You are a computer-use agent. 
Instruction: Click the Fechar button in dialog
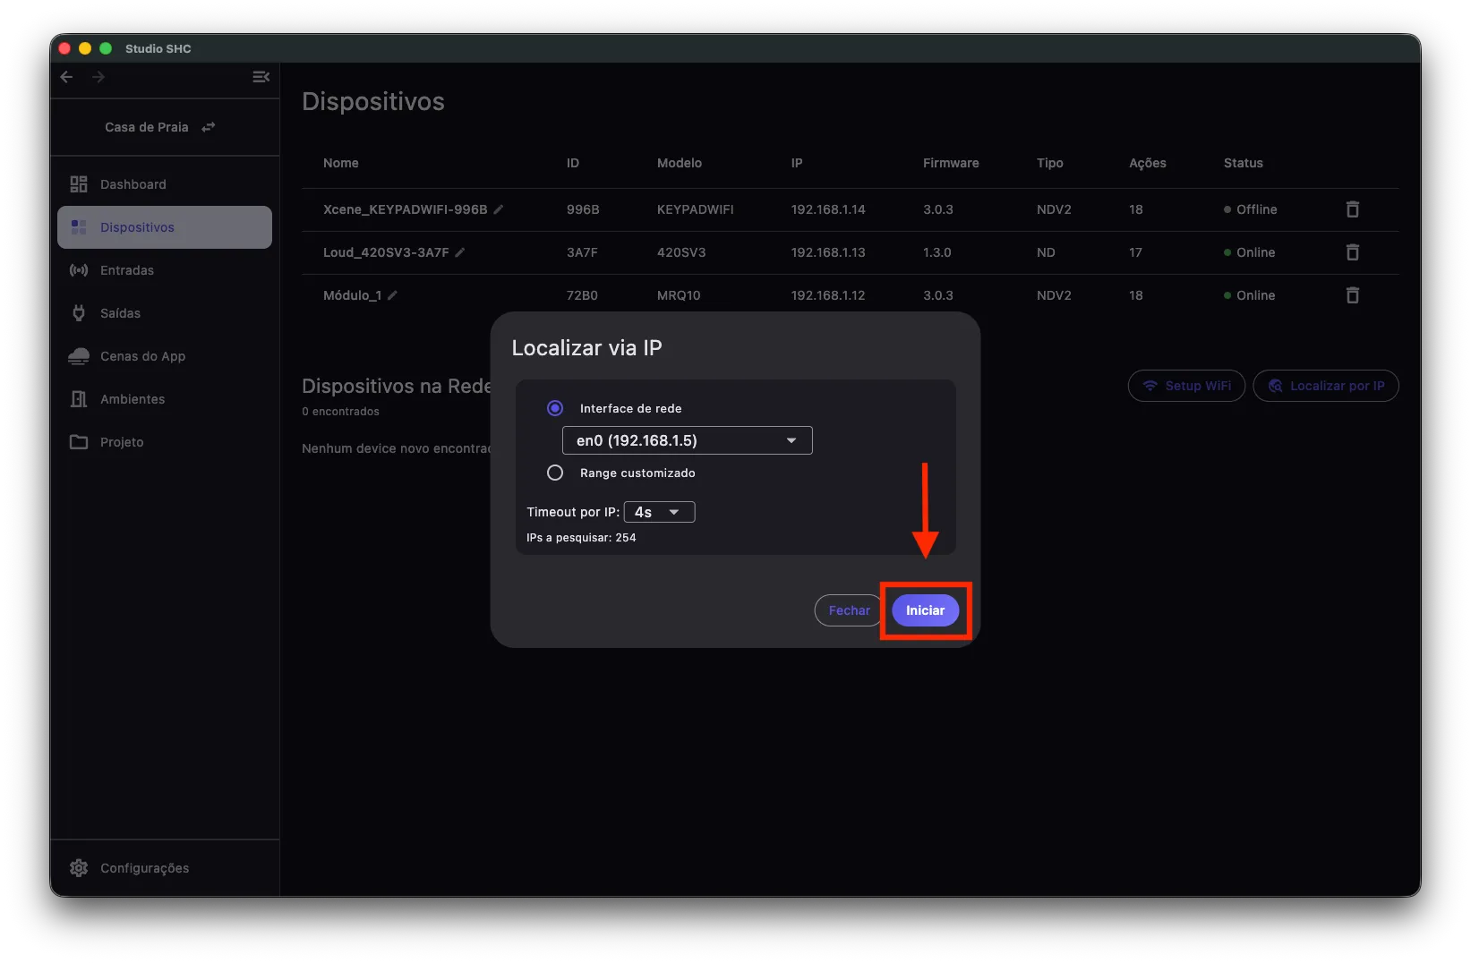pyautogui.click(x=849, y=610)
